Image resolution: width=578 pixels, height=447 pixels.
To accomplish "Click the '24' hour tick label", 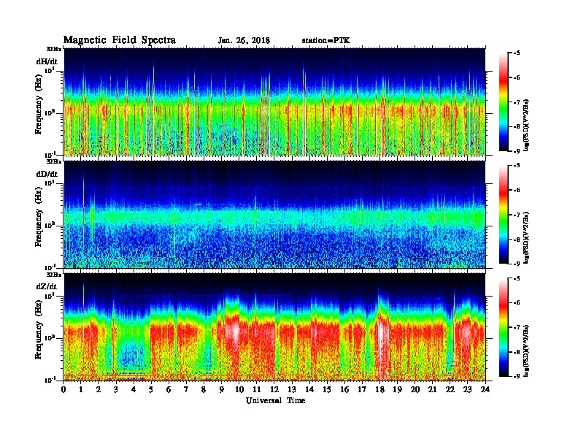I will coord(485,389).
